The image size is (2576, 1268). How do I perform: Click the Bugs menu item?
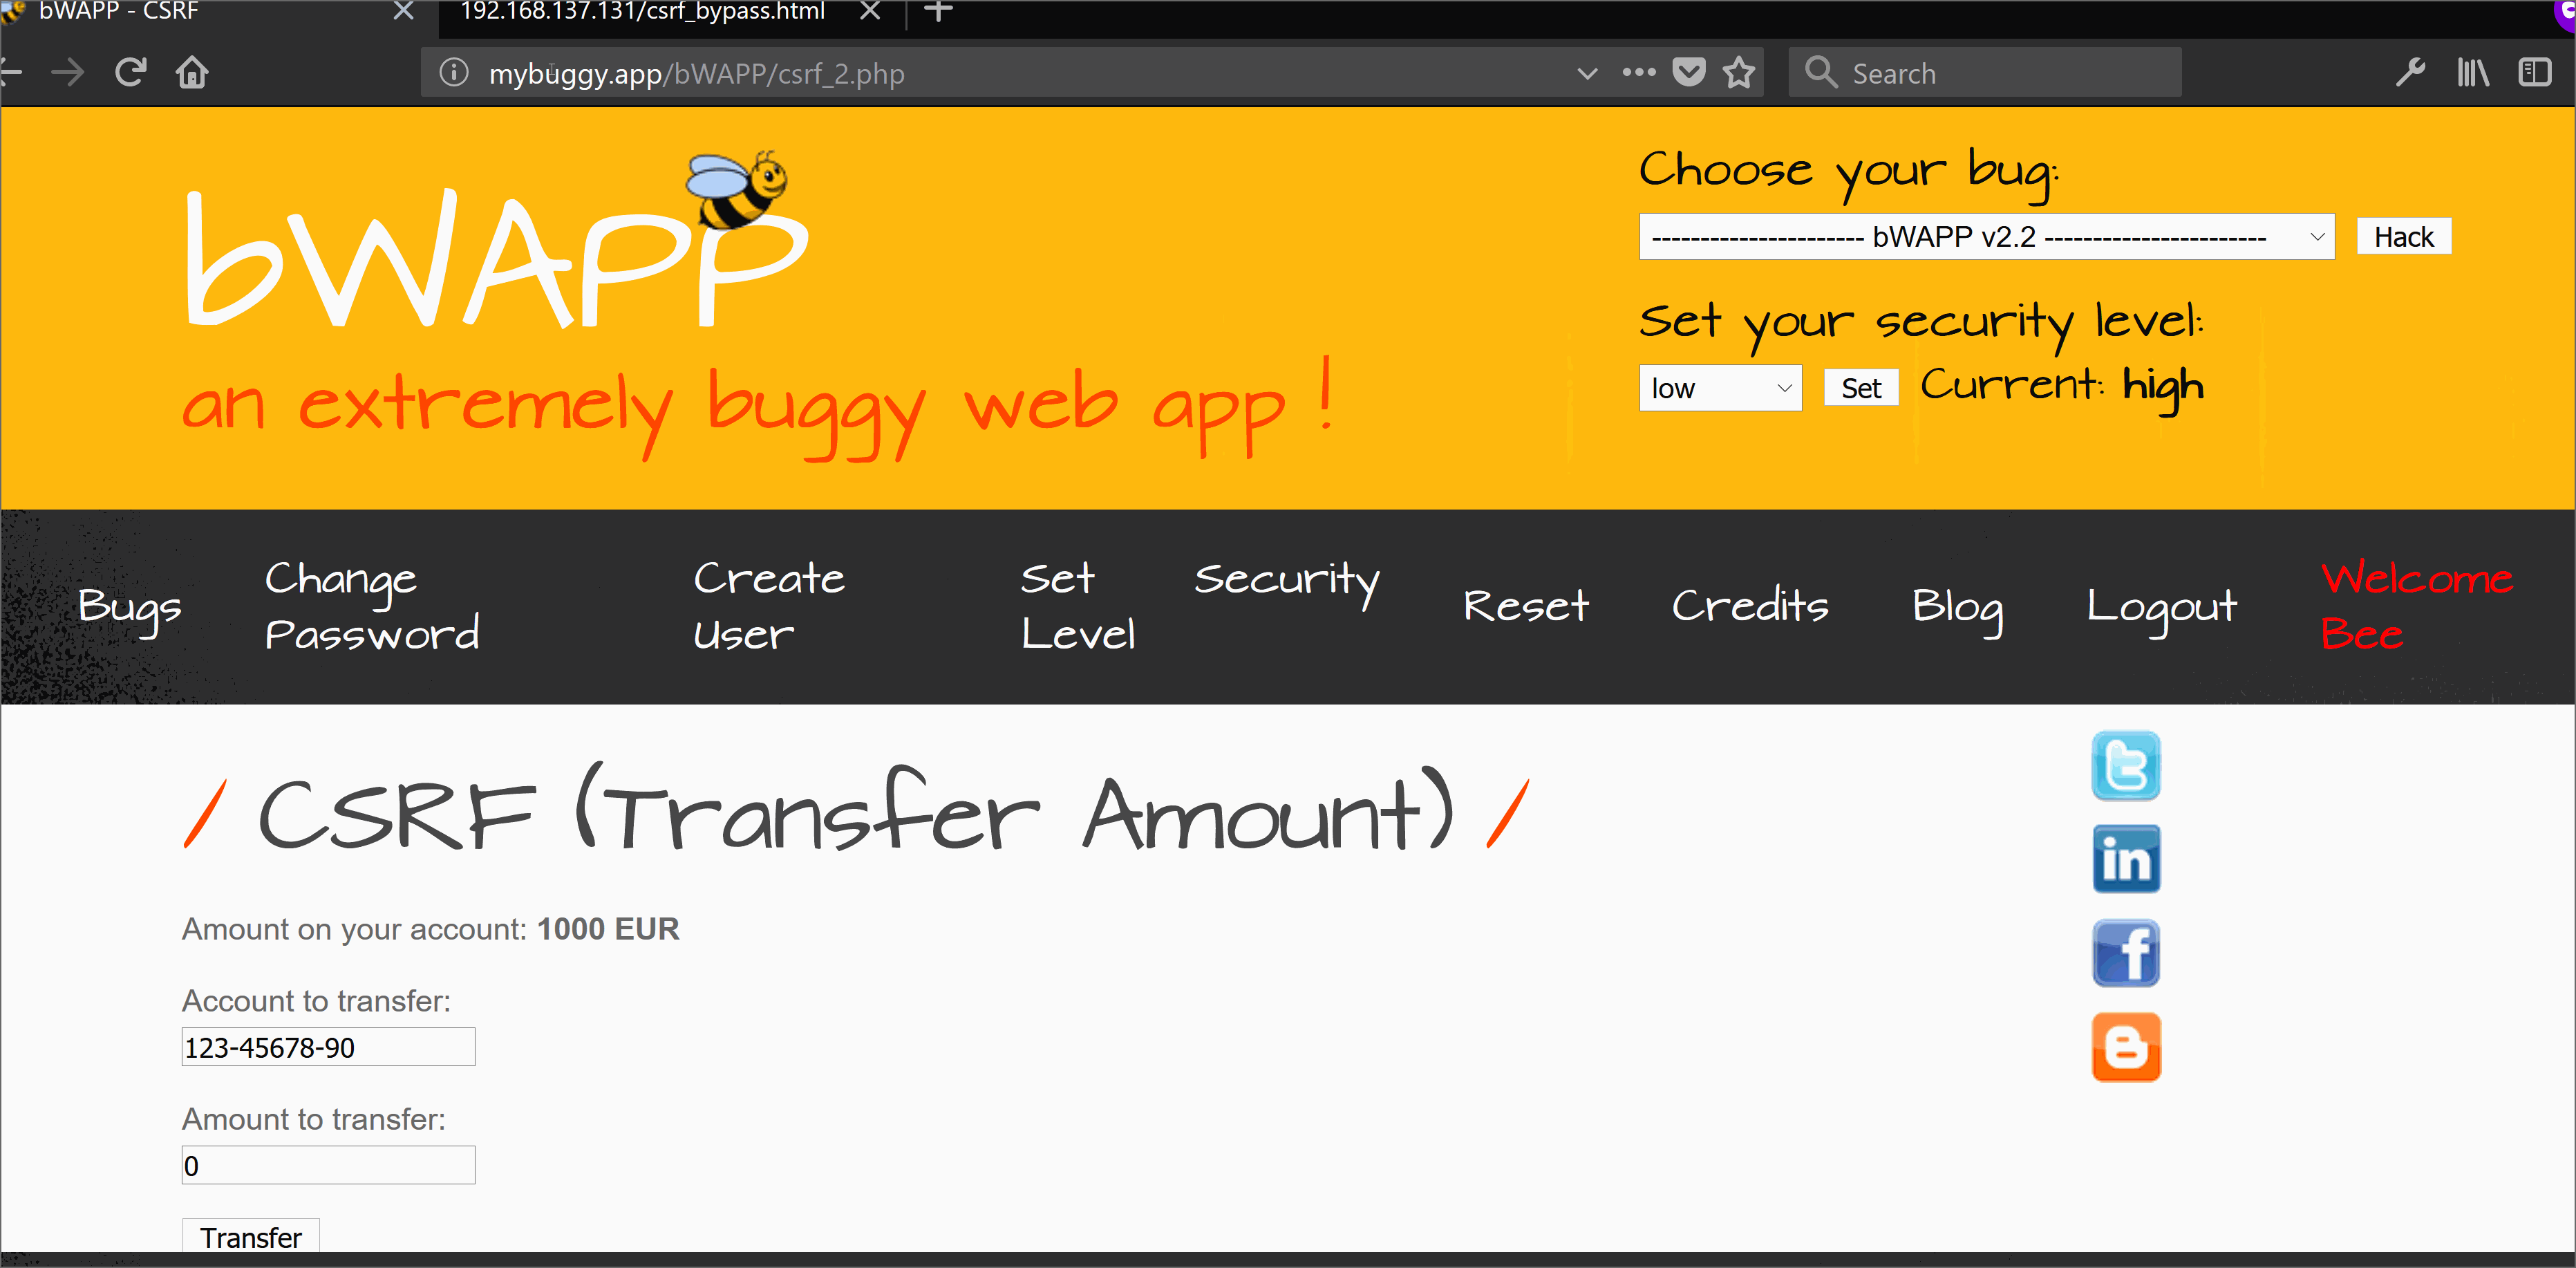pyautogui.click(x=130, y=606)
